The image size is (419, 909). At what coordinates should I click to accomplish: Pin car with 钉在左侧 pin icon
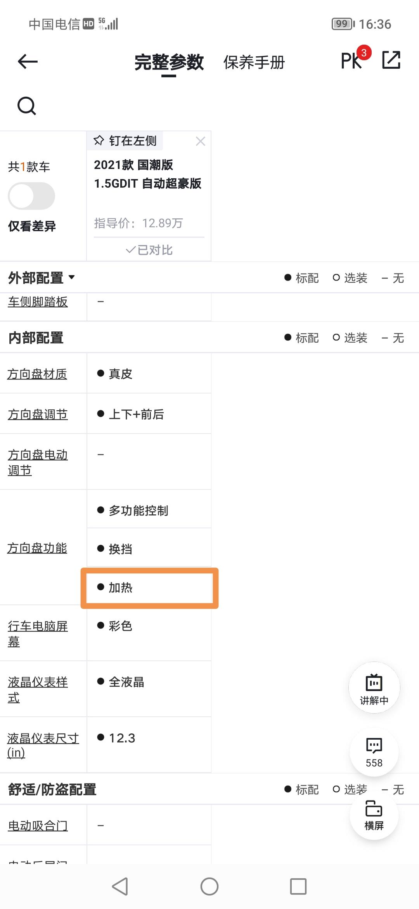(125, 141)
